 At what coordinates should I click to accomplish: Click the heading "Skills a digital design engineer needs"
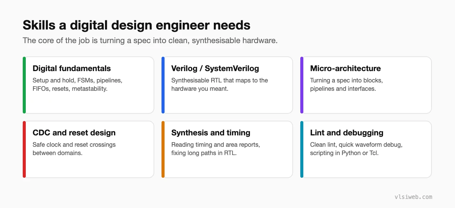pos(136,25)
